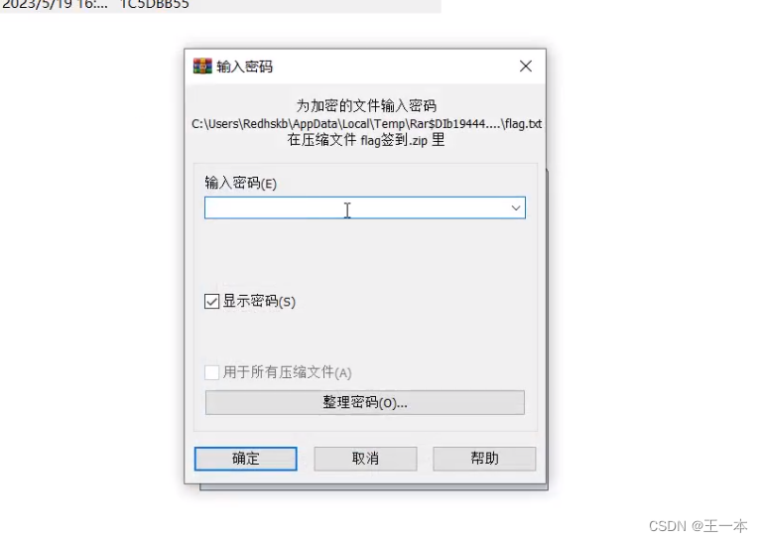Click the 用于所有压缩文件(A) label text
This screenshot has width=763, height=542.
tap(287, 372)
